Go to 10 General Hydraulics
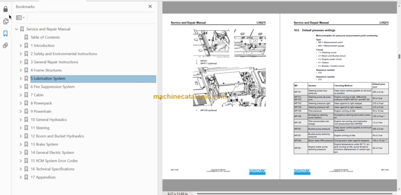The image size is (401, 195). pyautogui.click(x=49, y=120)
